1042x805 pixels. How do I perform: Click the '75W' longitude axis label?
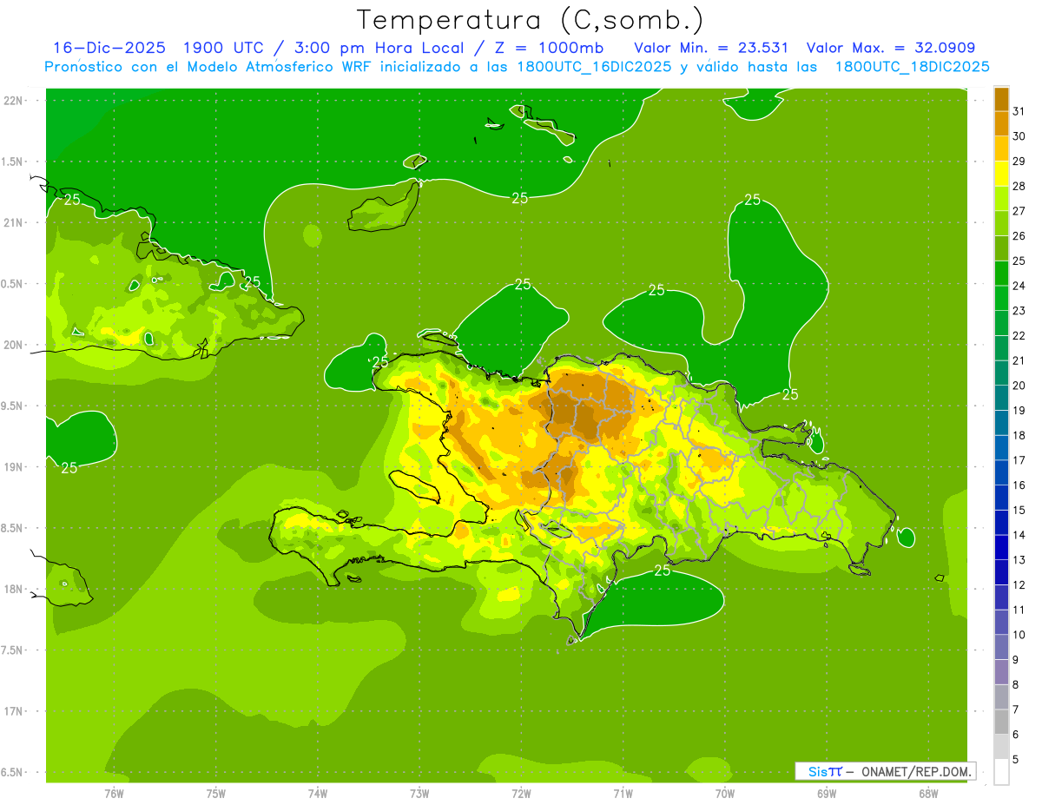click(x=215, y=793)
